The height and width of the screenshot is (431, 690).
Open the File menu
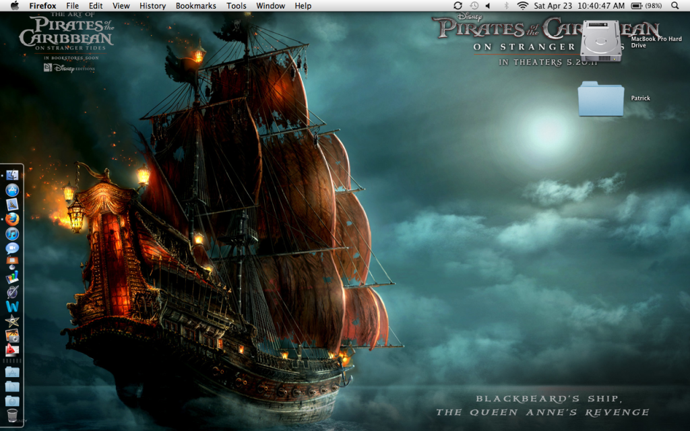(x=72, y=5)
